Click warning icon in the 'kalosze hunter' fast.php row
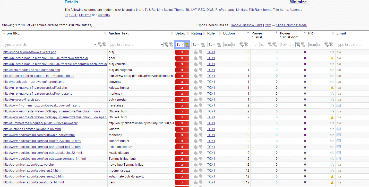Viewport: 369px width, 187px height. pyautogui.click(x=332, y=88)
